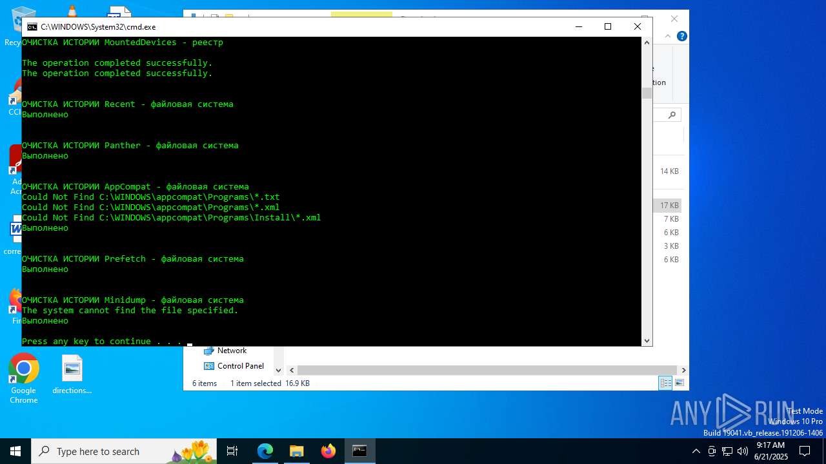Click Explorer horizontal scrollbar right arrow
This screenshot has width=826, height=464.
tap(683, 370)
